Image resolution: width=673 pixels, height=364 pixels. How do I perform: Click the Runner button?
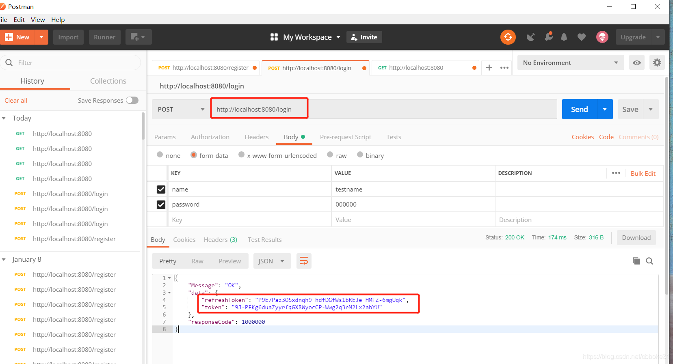click(x=104, y=37)
